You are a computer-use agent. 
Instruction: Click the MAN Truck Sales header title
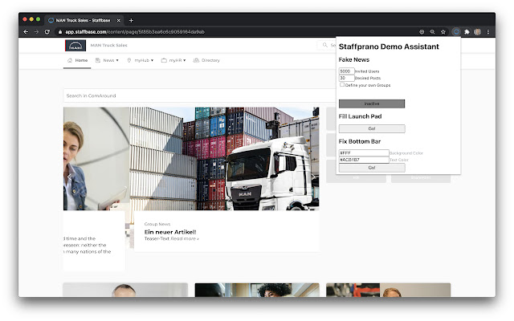pos(109,45)
